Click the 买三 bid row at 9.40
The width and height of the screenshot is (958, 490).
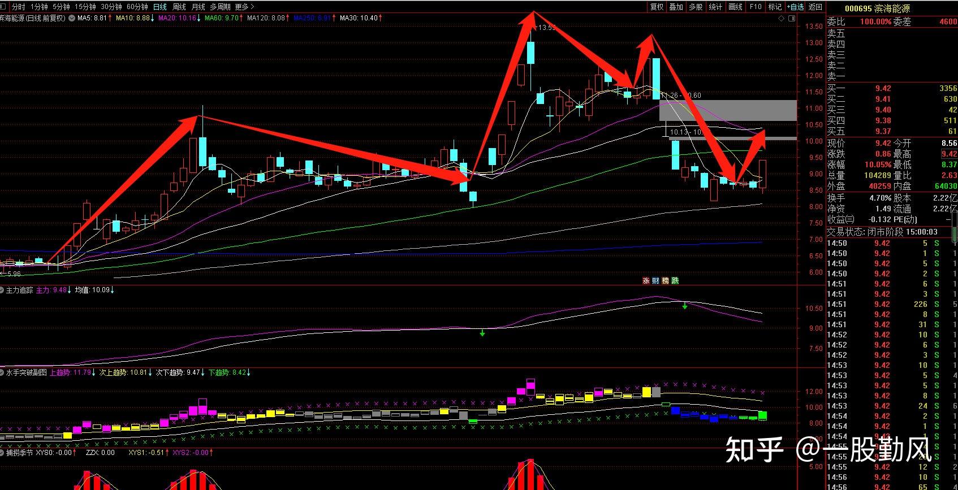[x=892, y=110]
